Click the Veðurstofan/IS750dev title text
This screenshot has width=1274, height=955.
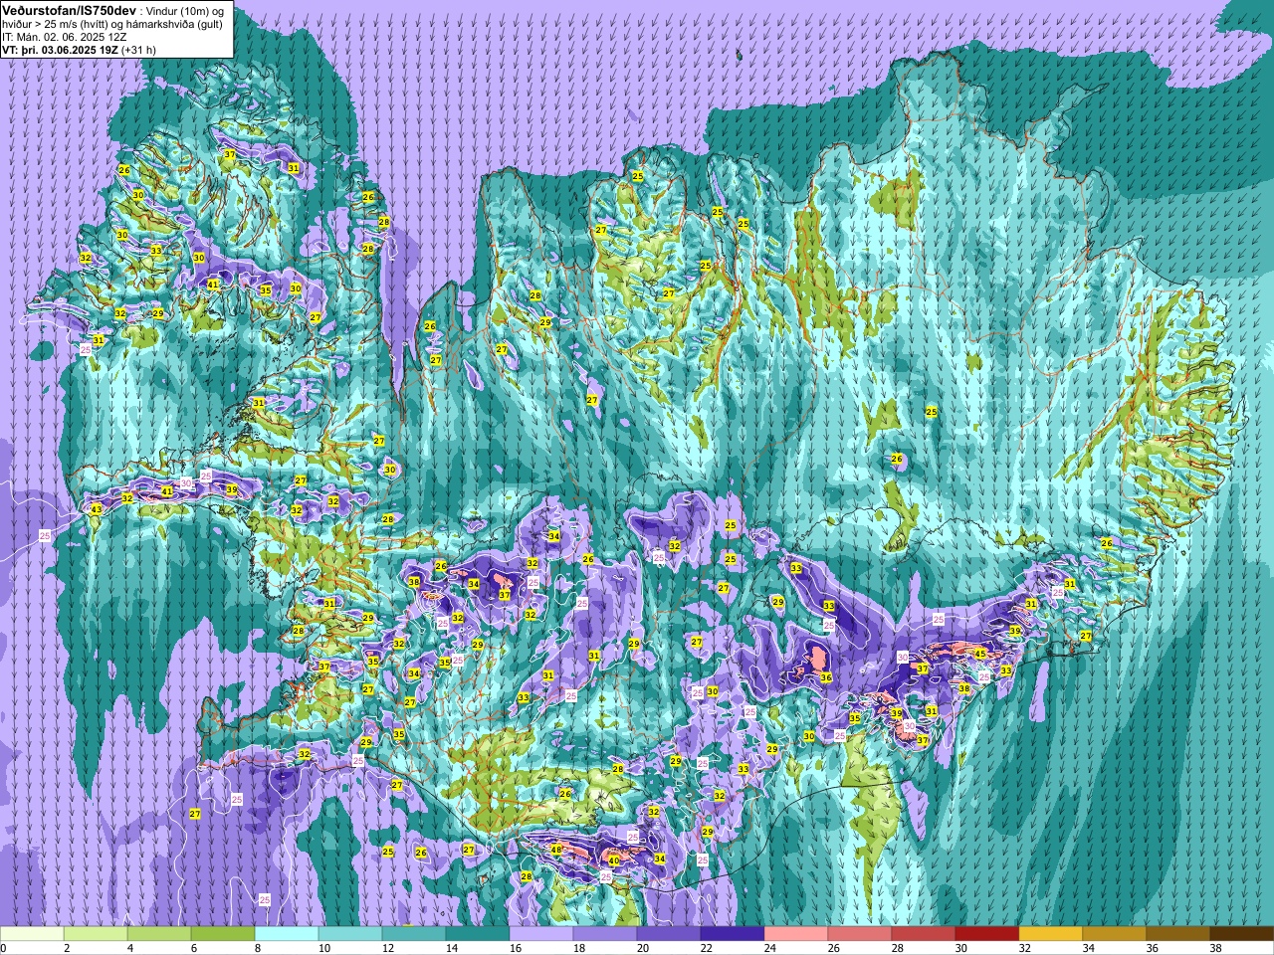70,9
